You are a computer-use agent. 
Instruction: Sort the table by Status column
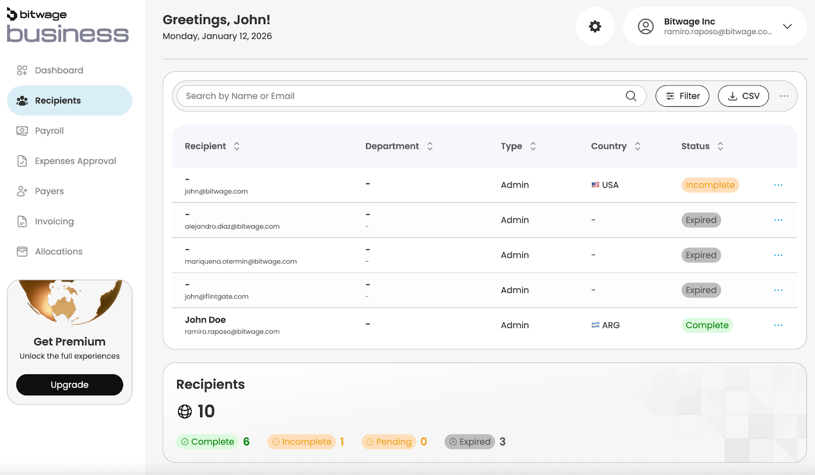720,146
